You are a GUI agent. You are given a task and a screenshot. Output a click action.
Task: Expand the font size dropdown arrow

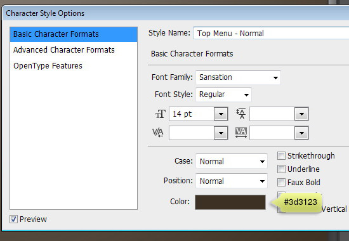pos(221,114)
